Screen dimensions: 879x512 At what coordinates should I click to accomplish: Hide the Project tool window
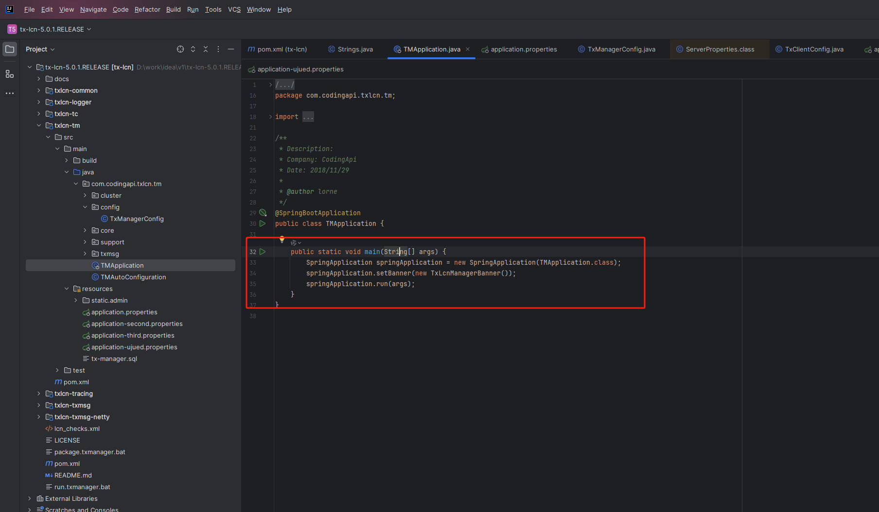231,49
